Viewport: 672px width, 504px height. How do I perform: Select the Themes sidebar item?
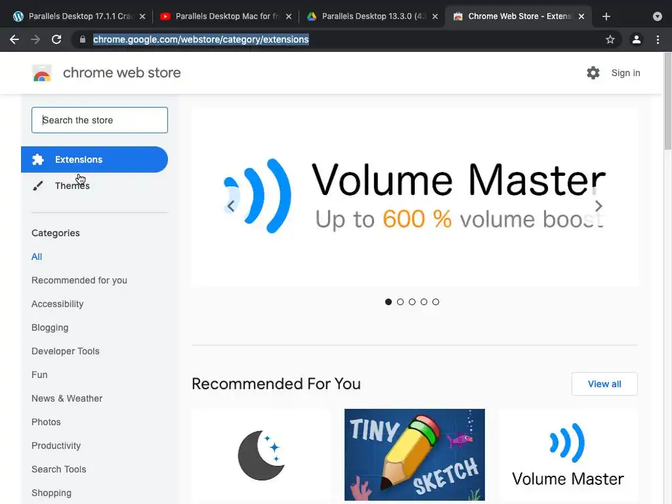pos(94,186)
